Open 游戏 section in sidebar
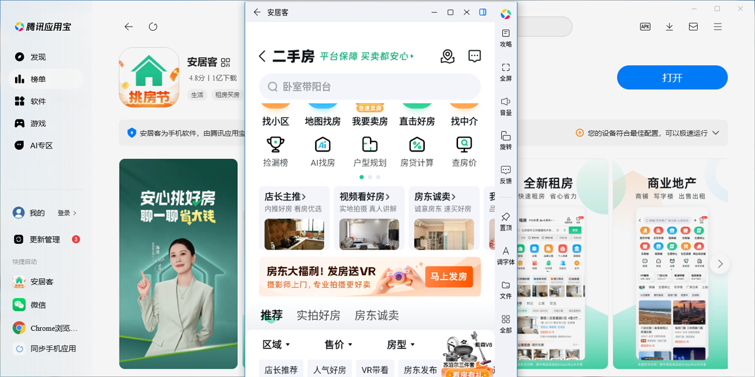This screenshot has width=755, height=377. pyautogui.click(x=38, y=123)
